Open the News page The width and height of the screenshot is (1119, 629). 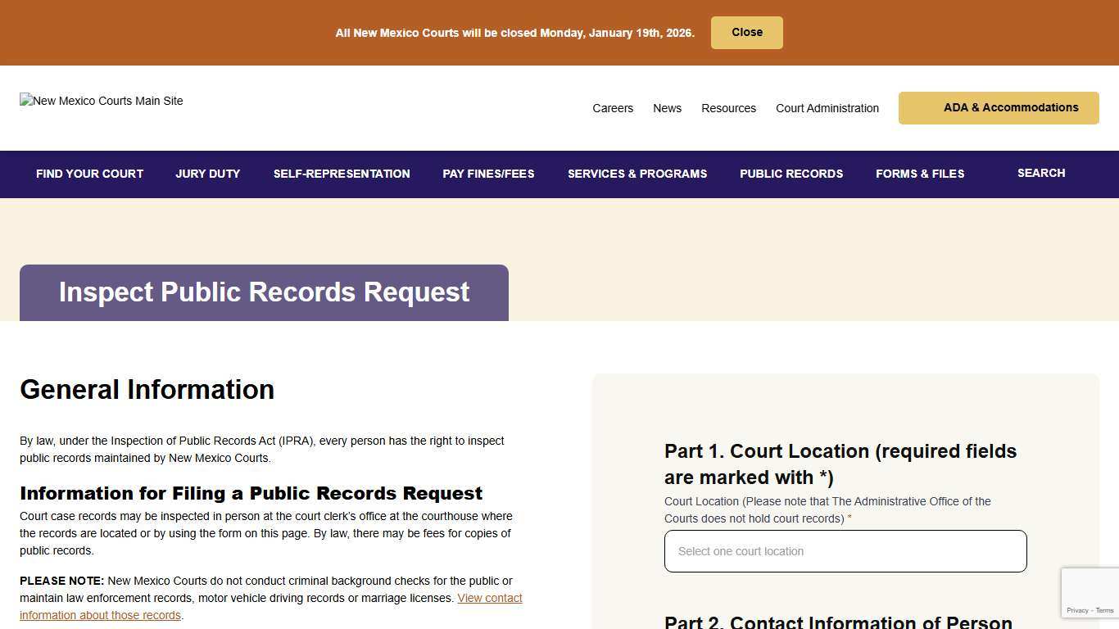[x=667, y=108]
